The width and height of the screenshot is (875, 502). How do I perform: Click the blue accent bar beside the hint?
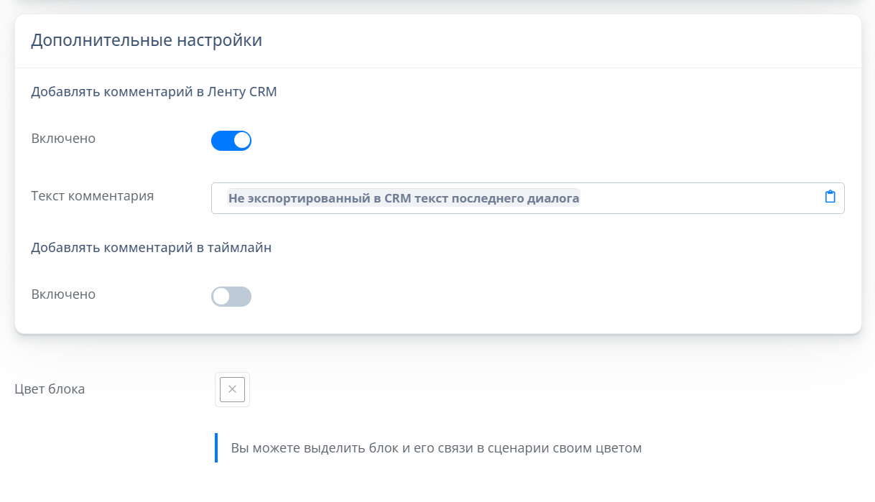point(216,448)
